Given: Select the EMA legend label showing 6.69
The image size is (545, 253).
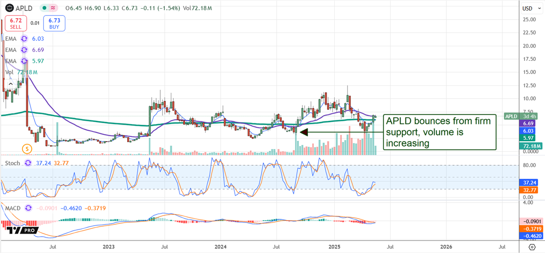Looking at the screenshot, I should 12,50.
